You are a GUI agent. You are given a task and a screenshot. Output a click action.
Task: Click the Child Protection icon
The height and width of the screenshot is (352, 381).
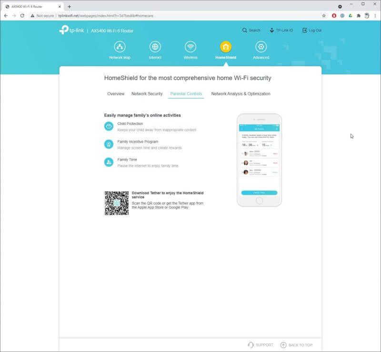[109, 126]
